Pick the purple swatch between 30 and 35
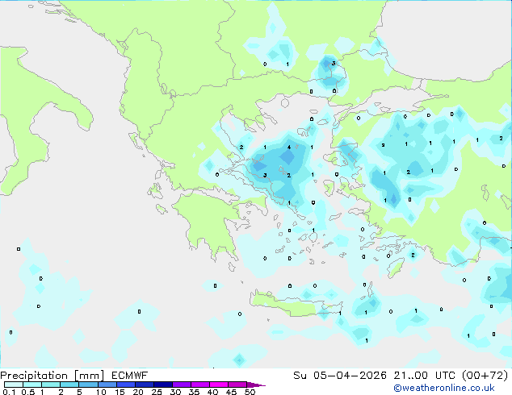The image size is (512, 395). [182, 385]
